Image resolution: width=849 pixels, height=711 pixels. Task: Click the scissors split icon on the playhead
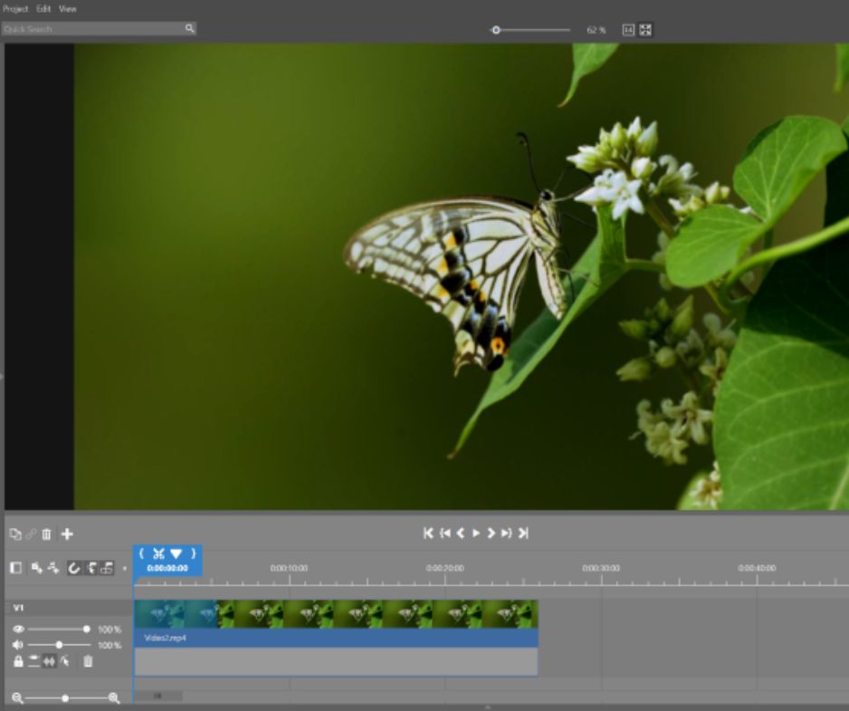click(x=157, y=553)
